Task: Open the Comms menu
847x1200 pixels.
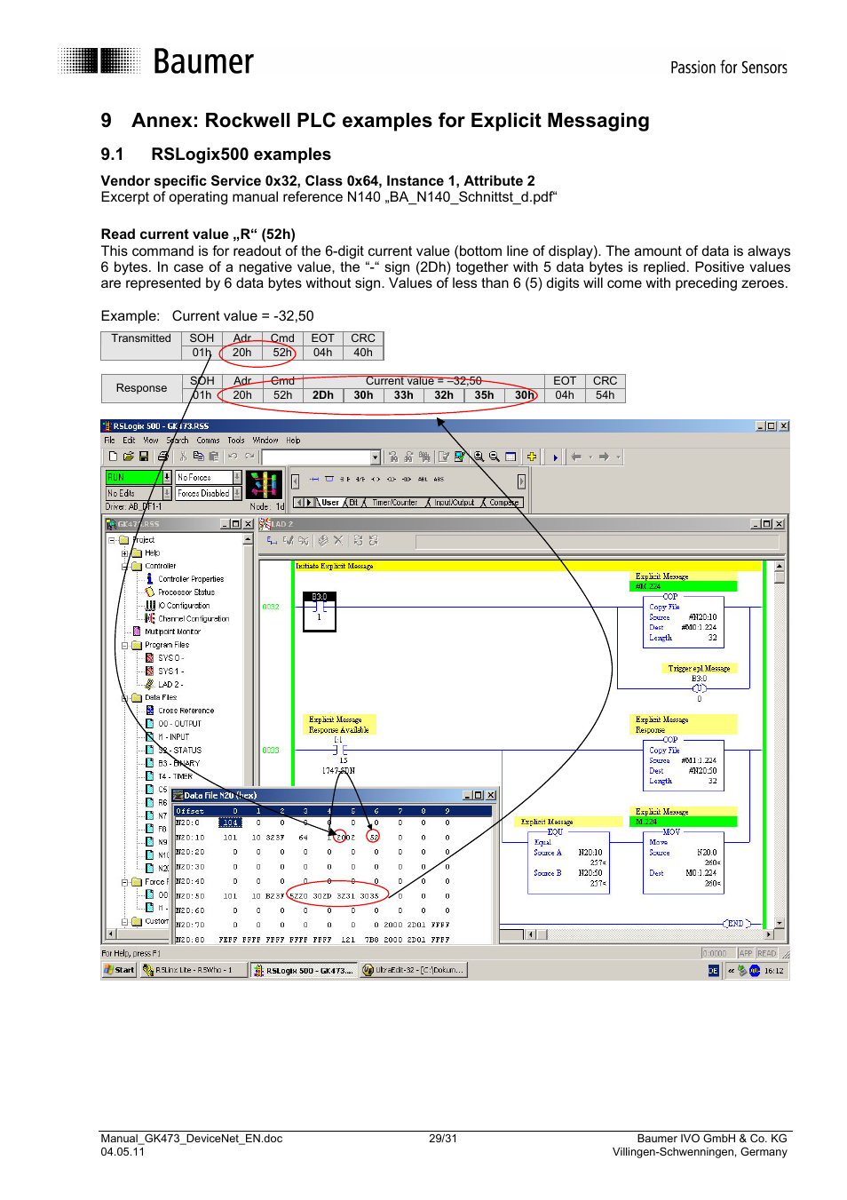Action: click(208, 441)
